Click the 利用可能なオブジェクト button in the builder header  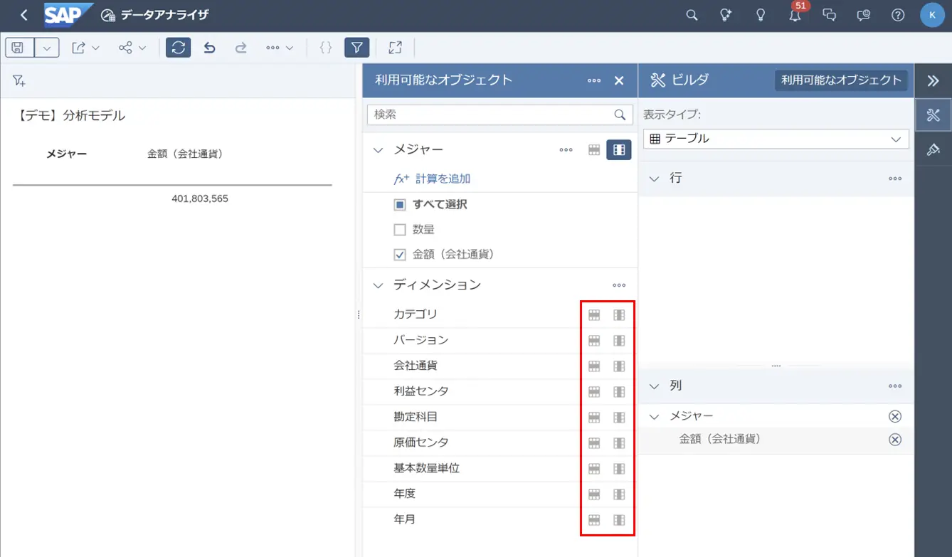[x=841, y=80]
